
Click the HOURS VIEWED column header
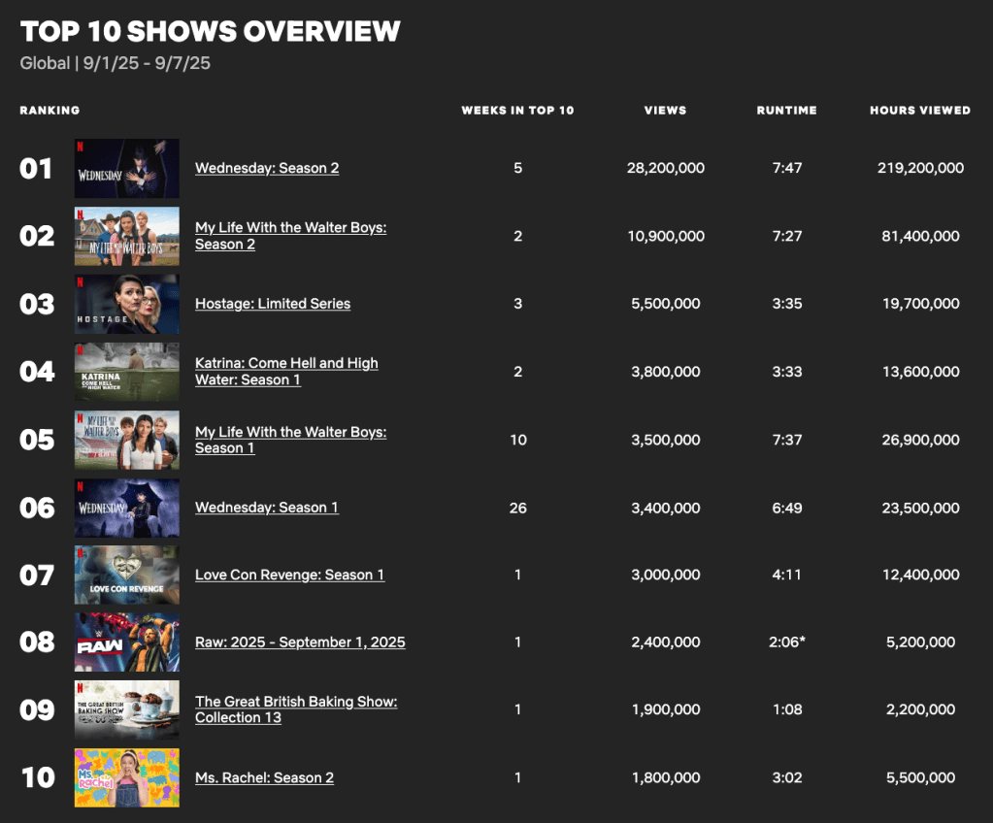coord(920,111)
